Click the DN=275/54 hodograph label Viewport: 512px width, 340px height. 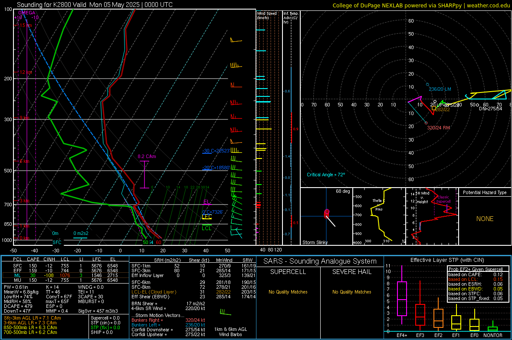490,109
